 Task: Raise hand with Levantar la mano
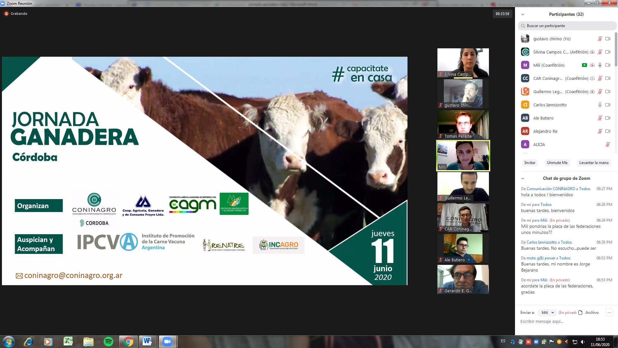click(594, 163)
